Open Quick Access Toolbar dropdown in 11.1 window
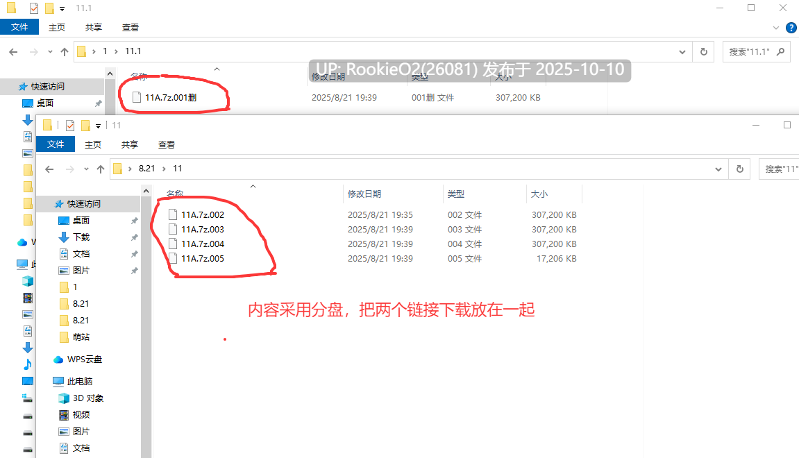The width and height of the screenshot is (799, 458). tap(62, 8)
